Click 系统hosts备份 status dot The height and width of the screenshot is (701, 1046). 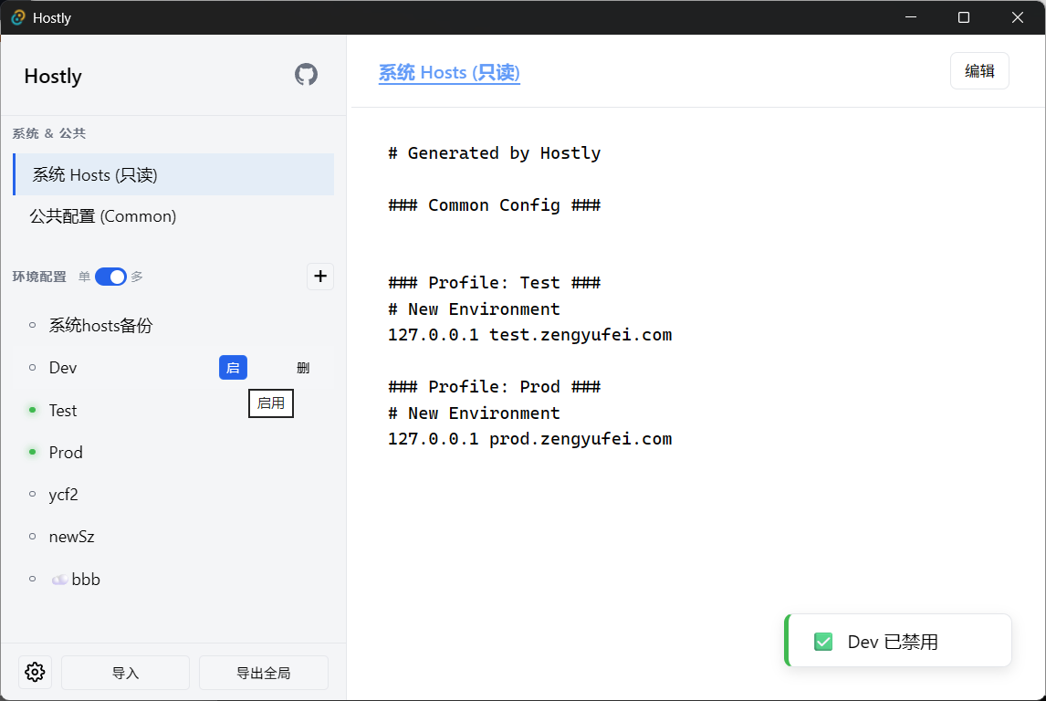[32, 325]
